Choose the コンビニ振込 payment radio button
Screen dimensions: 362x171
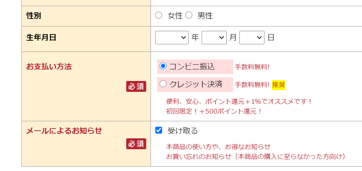pyautogui.click(x=163, y=66)
